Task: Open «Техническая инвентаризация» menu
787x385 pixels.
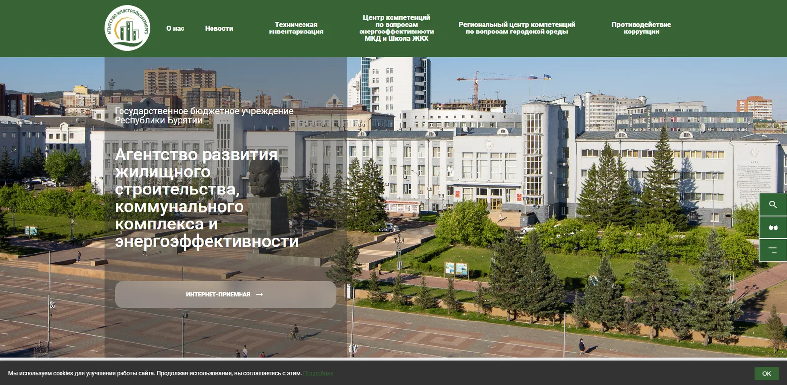Action: [296, 28]
